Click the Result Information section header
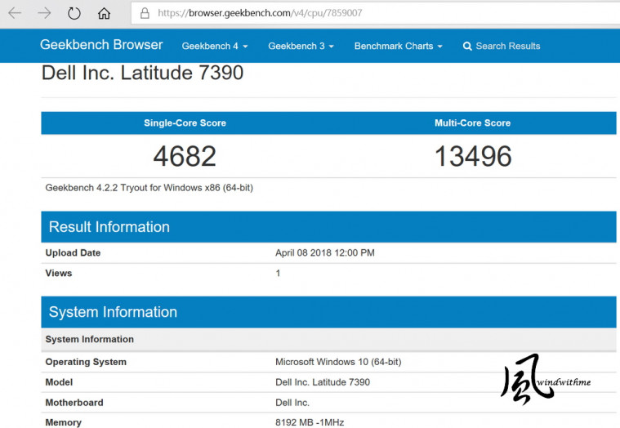Screen dimensions: 620x428 109,227
